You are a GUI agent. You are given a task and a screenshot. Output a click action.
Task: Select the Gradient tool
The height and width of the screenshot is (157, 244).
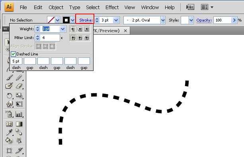point(19,124)
